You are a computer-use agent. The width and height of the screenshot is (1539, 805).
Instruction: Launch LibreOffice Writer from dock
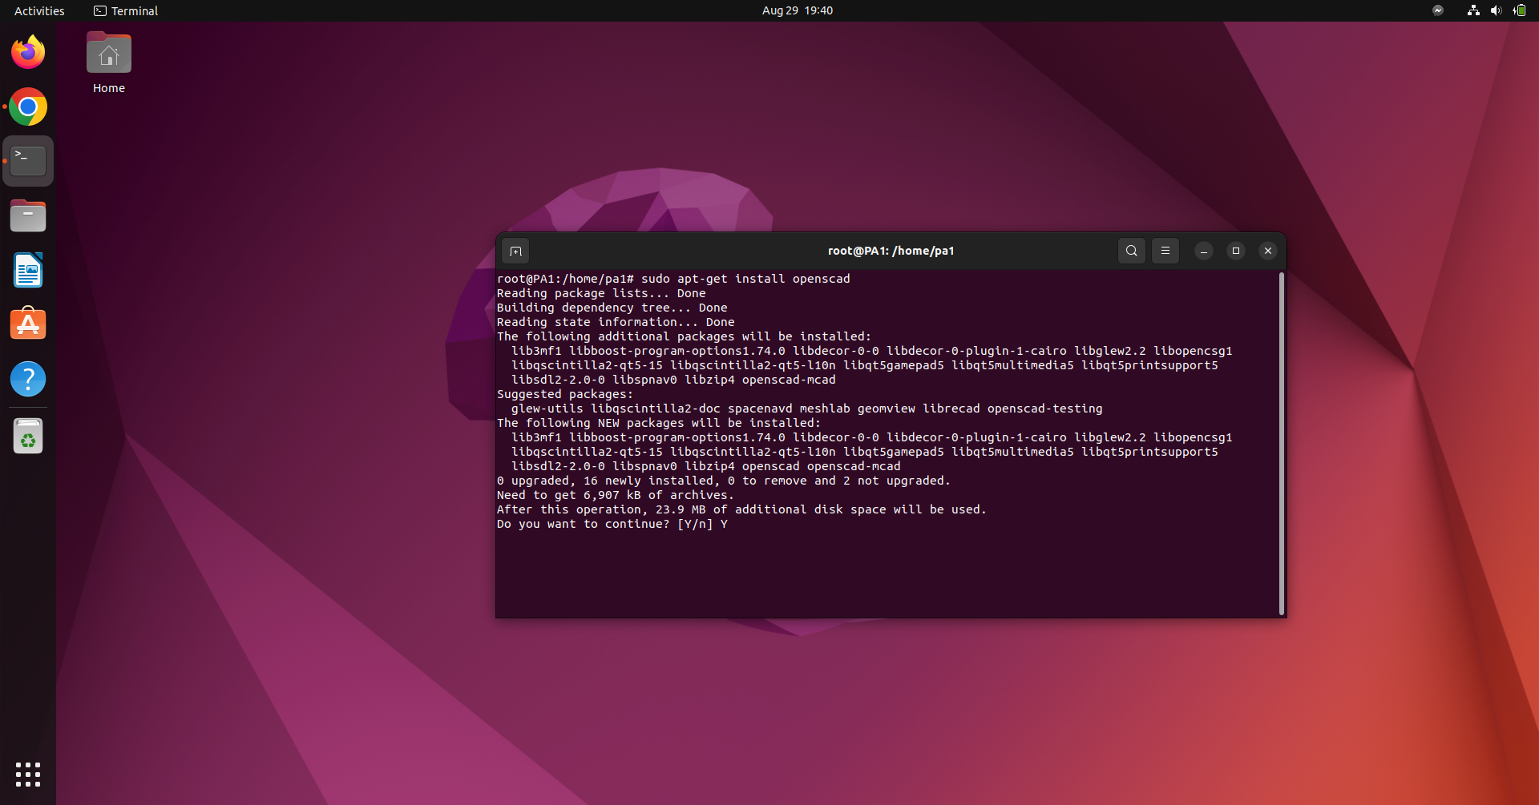[28, 271]
